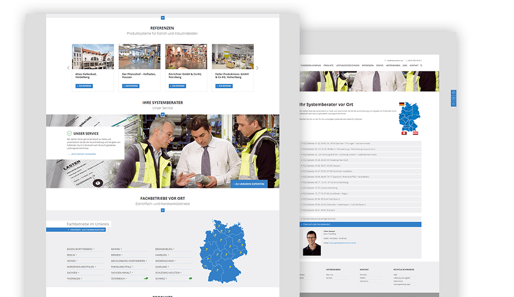This screenshot has height=297, width=514.
Task: Click the Der Pilatushof reference thumbnail
Action: coord(140,57)
